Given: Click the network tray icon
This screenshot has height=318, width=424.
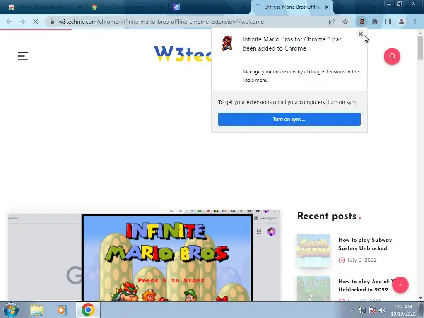Looking at the screenshot, I should 362,310.
